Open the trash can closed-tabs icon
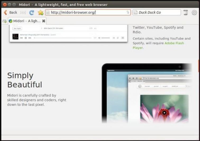The image size is (200, 141). click(x=186, y=12)
